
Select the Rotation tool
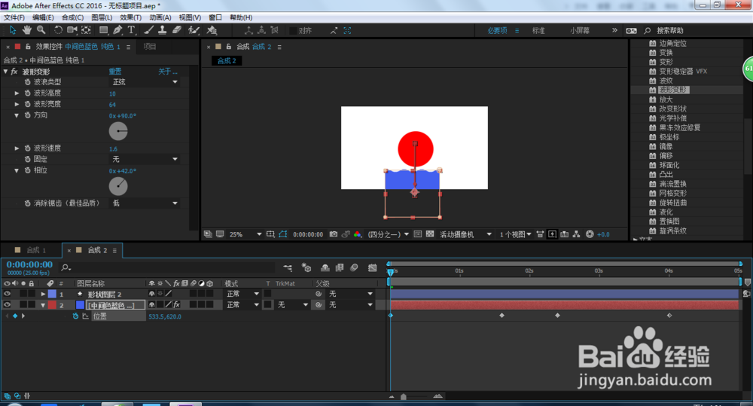pos(58,30)
